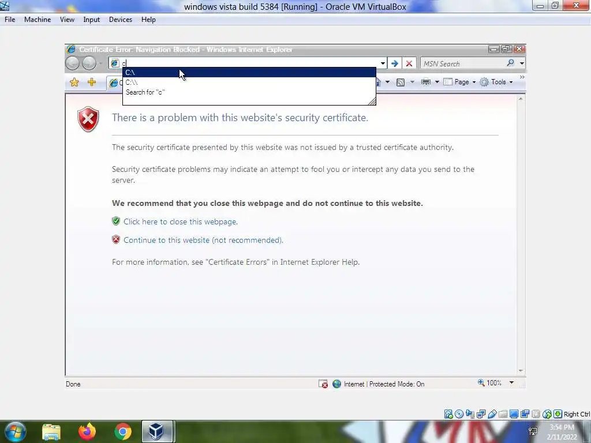Click the VirtualBox audio indicator icon

[x=470, y=414]
